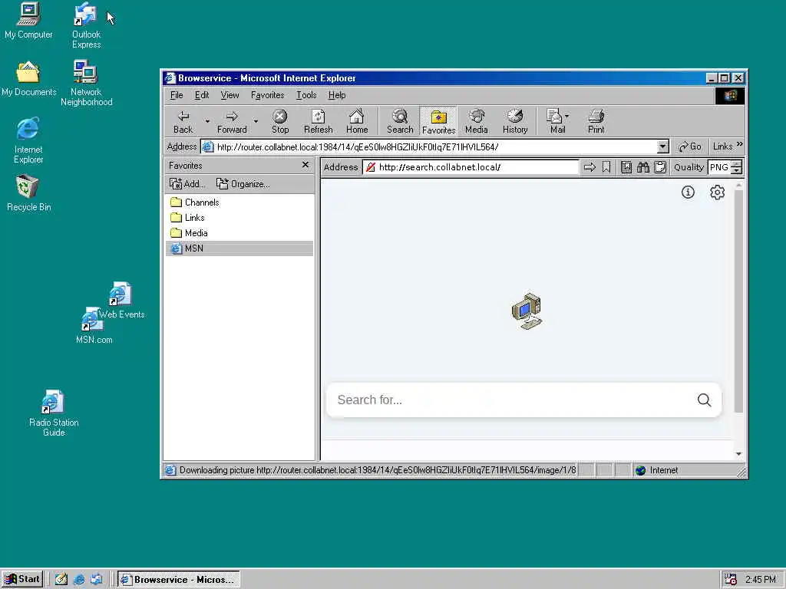Open the Back history dropdown arrow
Screen dimensions: 786x589
[x=207, y=122]
